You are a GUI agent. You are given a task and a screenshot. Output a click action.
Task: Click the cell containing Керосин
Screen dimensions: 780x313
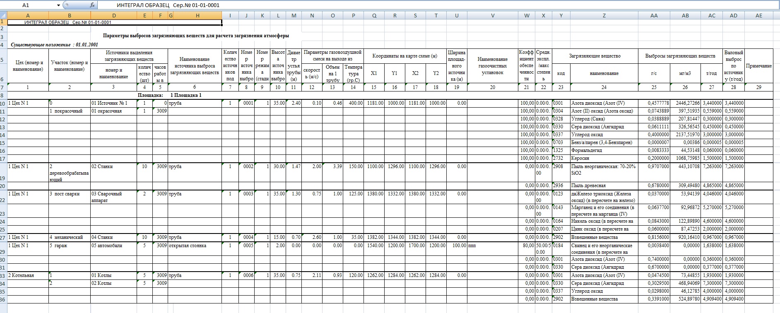(604, 158)
